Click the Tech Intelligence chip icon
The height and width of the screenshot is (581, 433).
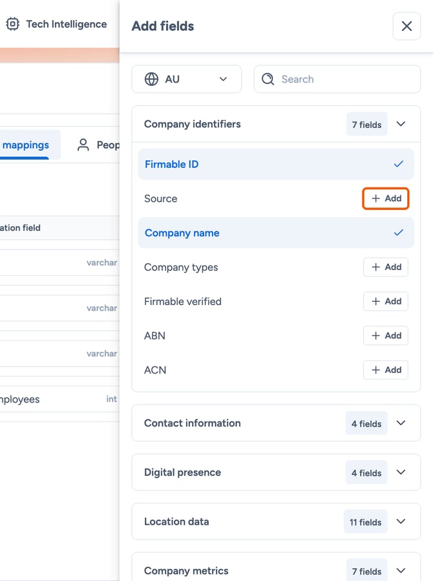click(x=12, y=24)
